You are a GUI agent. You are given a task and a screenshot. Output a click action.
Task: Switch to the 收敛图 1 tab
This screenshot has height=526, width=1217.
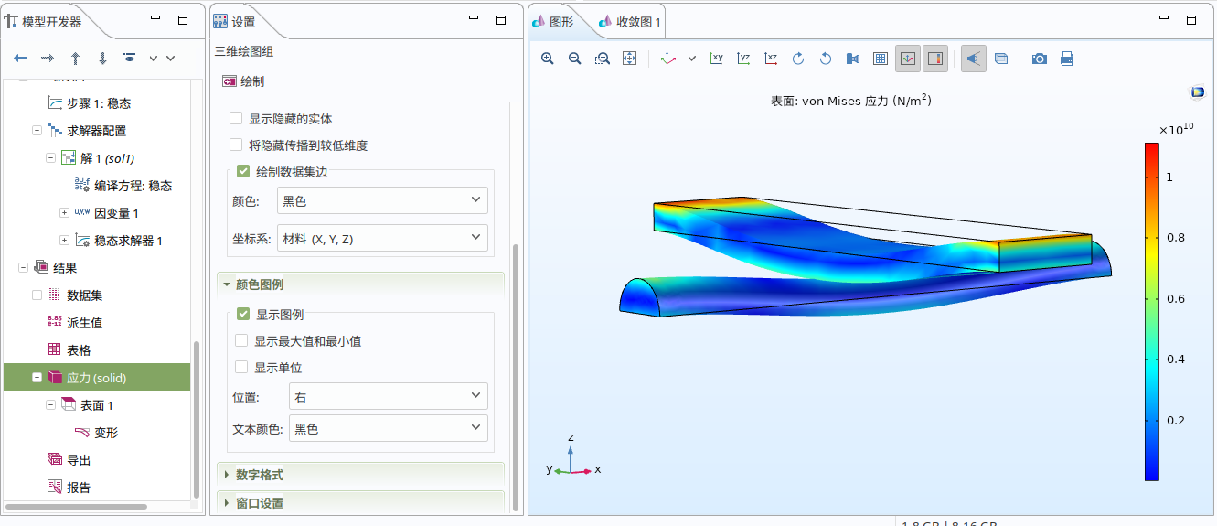pyautogui.click(x=630, y=22)
